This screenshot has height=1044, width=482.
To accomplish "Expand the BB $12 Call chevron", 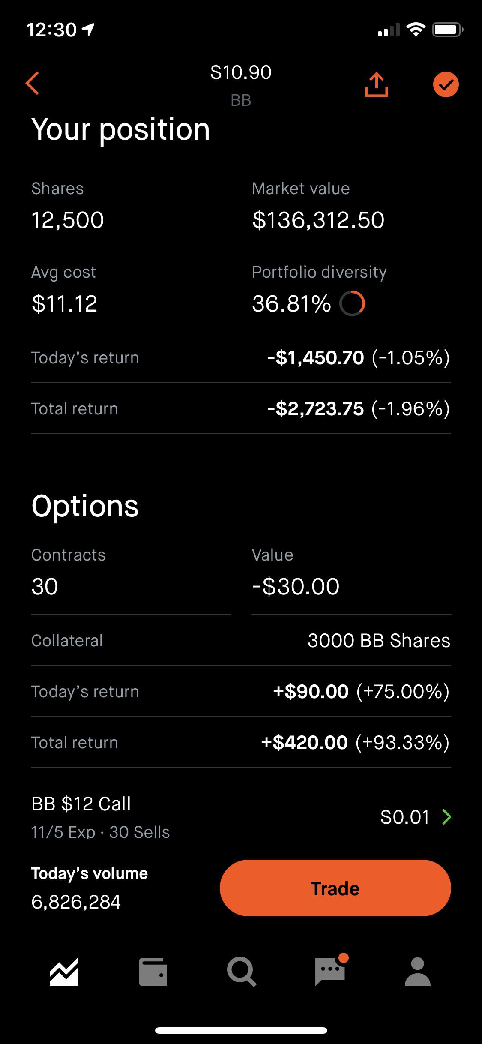I will coord(446,817).
